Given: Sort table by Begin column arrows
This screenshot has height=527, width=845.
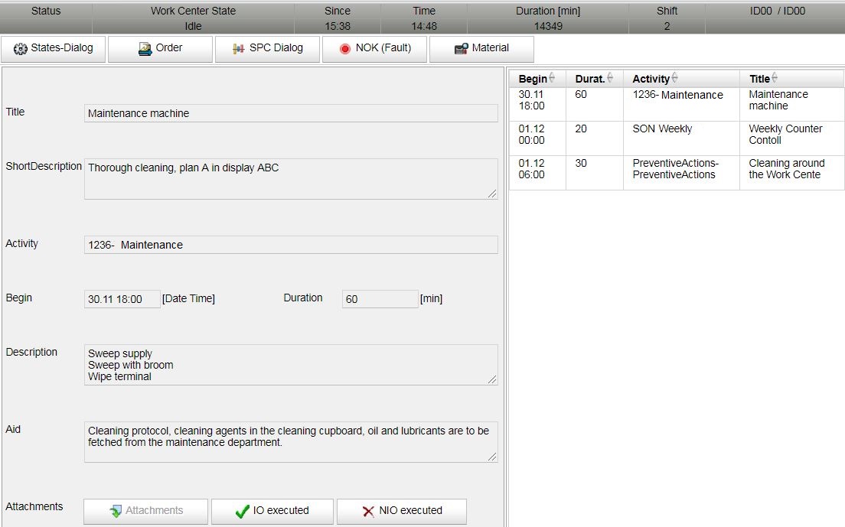Looking at the screenshot, I should [x=552, y=78].
